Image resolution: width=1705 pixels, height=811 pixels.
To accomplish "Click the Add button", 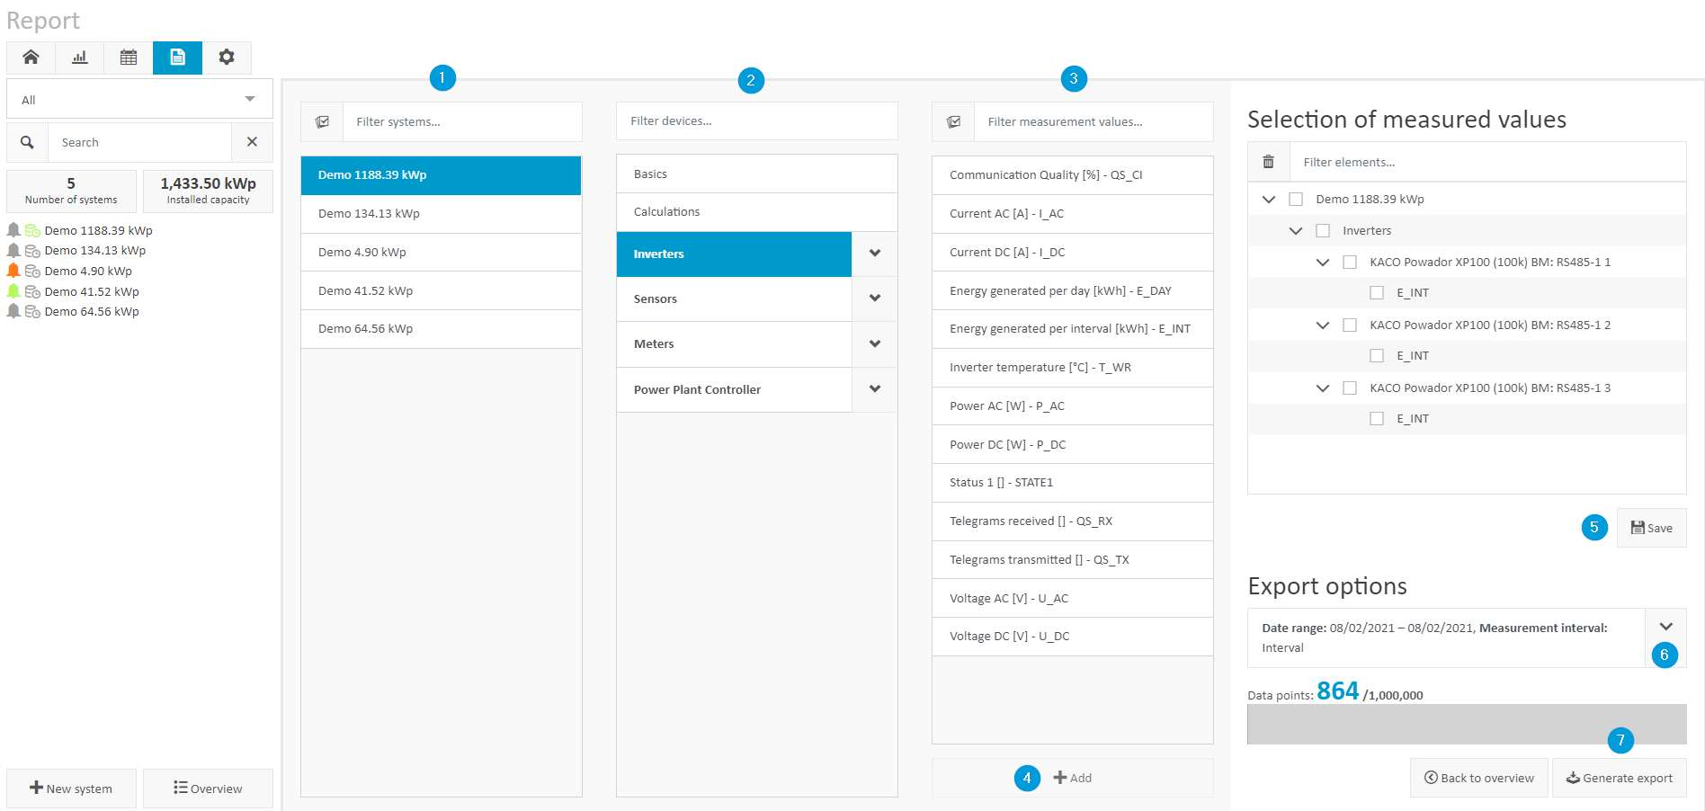I will (1072, 778).
